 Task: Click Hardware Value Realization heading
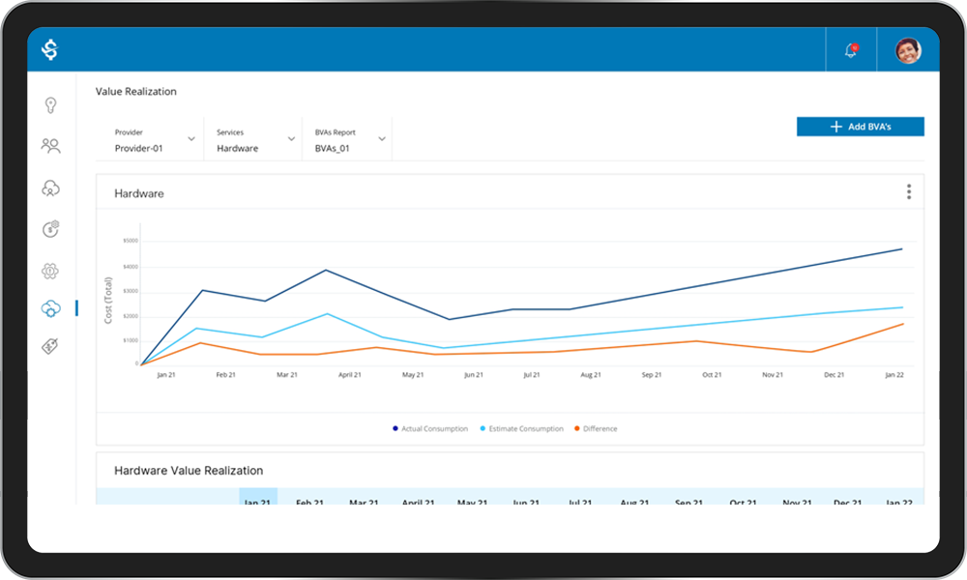(x=189, y=471)
